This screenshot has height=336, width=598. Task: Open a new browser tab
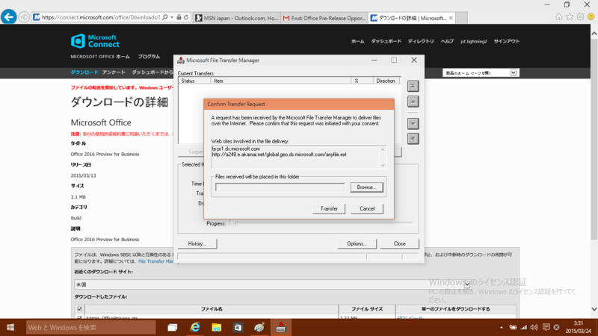[x=461, y=18]
